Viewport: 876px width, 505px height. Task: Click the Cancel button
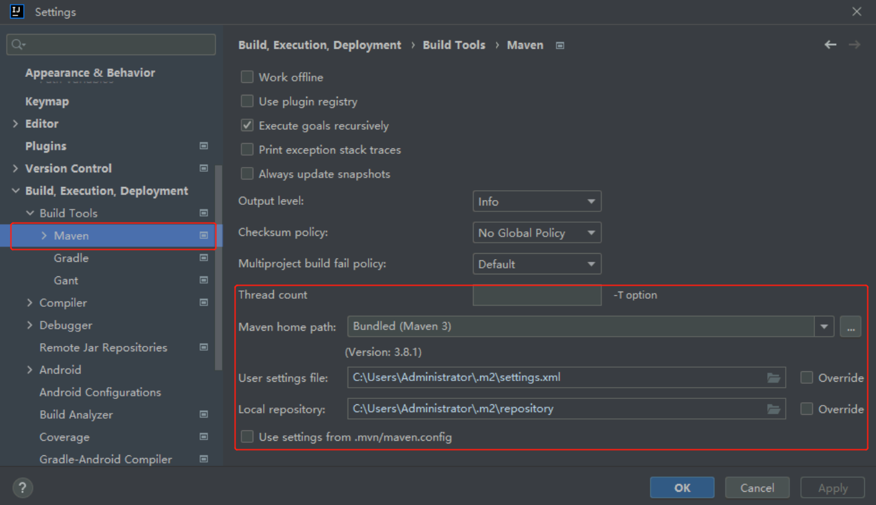pos(757,488)
